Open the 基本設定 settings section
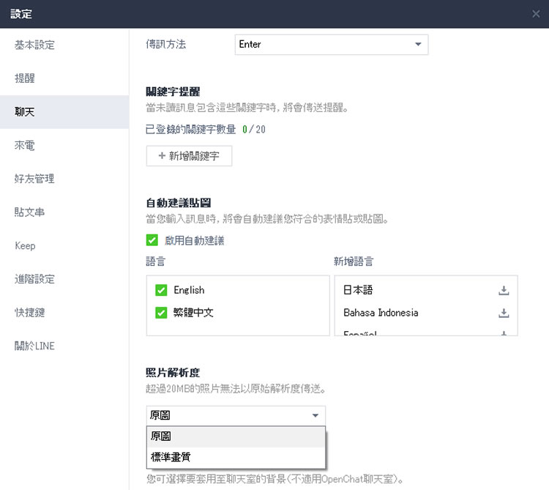The image size is (549, 490). [x=35, y=45]
